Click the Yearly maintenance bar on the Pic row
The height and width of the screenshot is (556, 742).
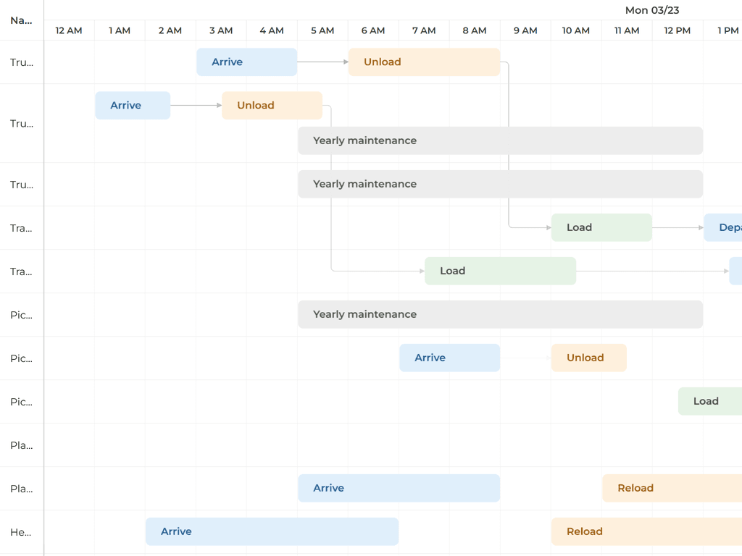(x=500, y=314)
